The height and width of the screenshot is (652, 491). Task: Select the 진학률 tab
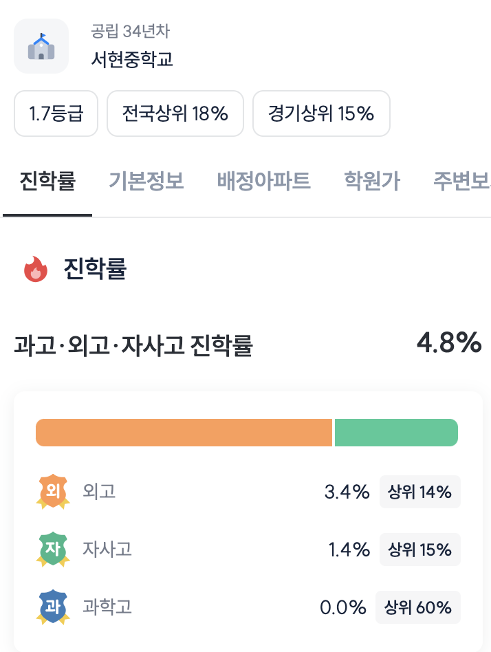pyautogui.click(x=47, y=182)
